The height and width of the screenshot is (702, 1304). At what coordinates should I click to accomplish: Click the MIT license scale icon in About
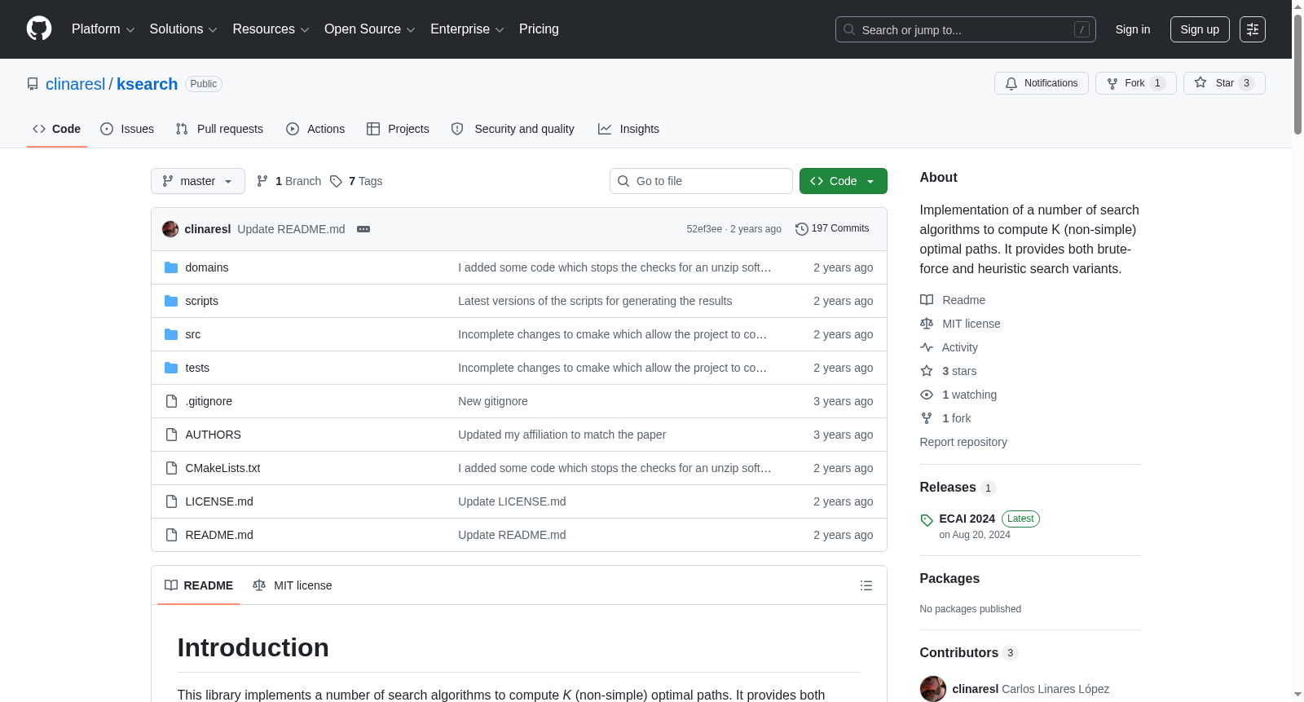click(x=927, y=324)
